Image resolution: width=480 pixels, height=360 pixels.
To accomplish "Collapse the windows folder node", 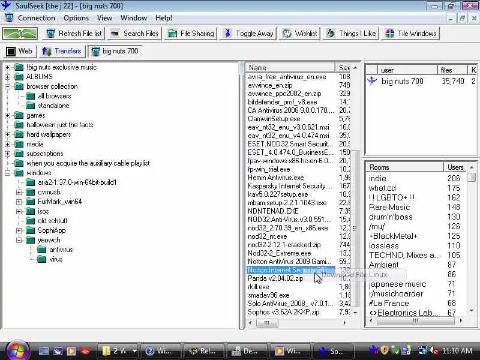I will [7, 173].
